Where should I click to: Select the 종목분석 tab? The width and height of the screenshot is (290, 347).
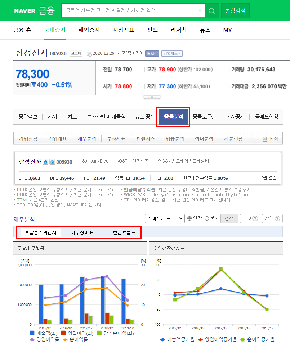tap(173, 117)
